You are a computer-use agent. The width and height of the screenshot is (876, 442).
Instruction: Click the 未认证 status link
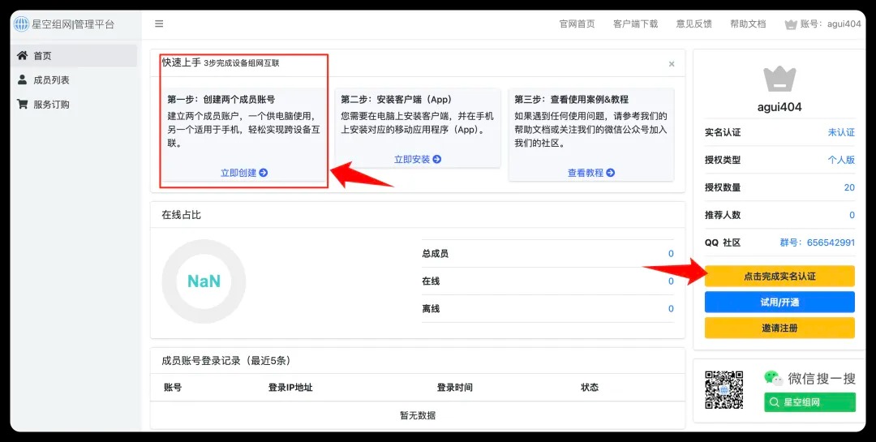[840, 132]
